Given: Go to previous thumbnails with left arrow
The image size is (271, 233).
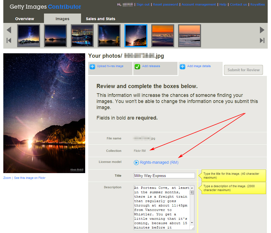Looking at the screenshot, I should (x=9, y=30).
